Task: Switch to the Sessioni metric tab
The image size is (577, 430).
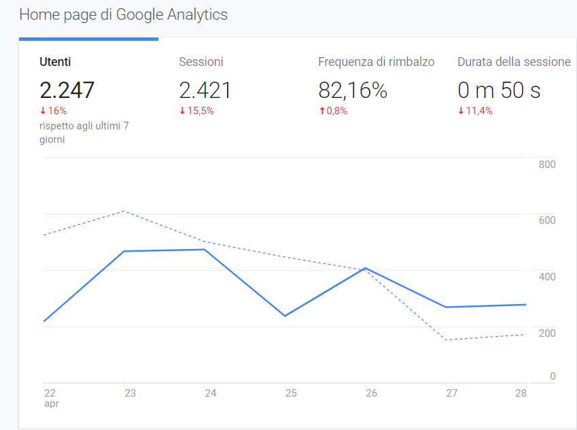Action: pos(201,62)
